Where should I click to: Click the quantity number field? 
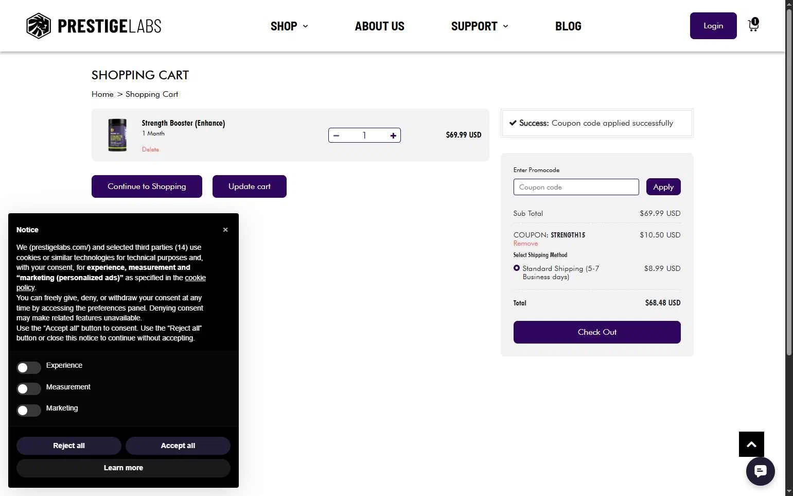point(364,135)
